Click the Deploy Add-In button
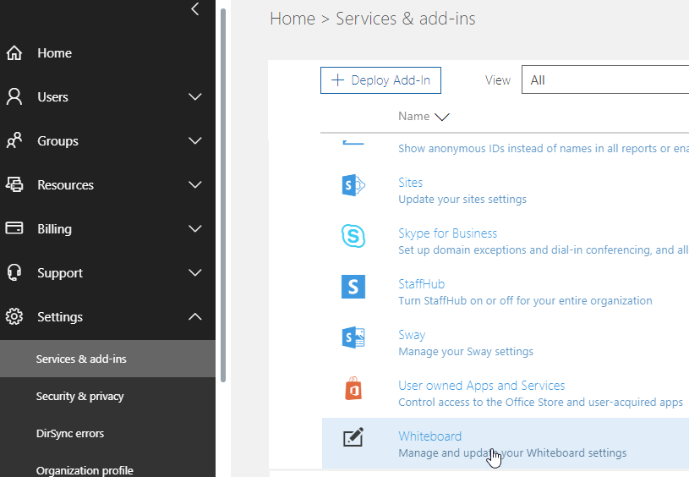The image size is (689, 477). 380,80
